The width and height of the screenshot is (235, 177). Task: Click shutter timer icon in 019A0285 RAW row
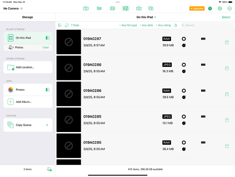point(184,149)
